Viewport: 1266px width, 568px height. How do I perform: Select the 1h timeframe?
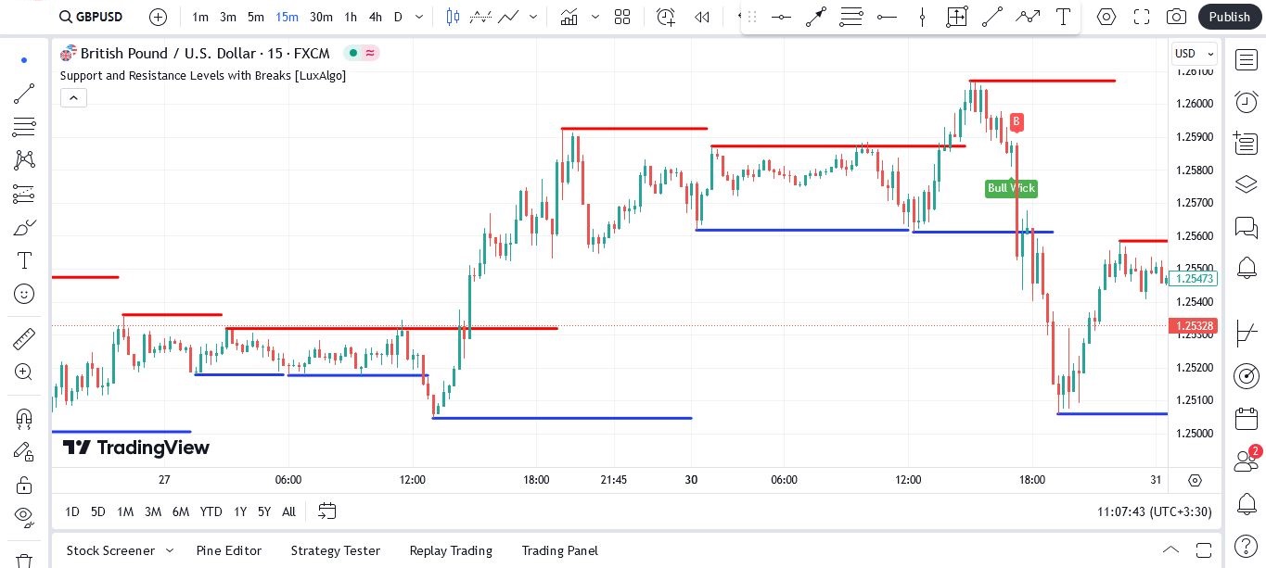point(351,17)
